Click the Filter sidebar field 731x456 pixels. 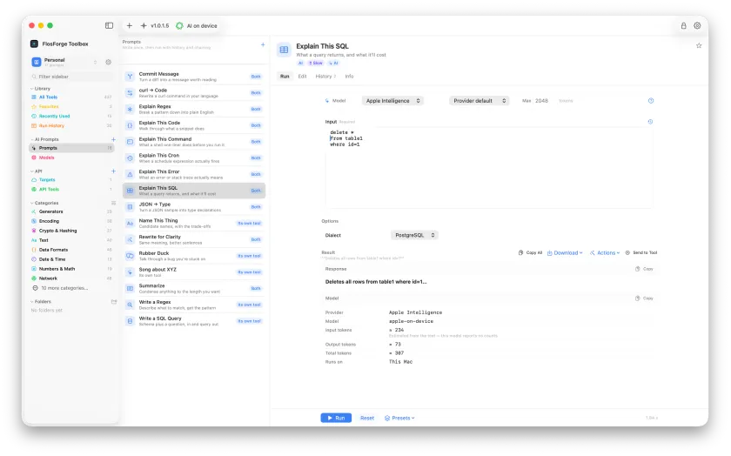[x=71, y=77]
